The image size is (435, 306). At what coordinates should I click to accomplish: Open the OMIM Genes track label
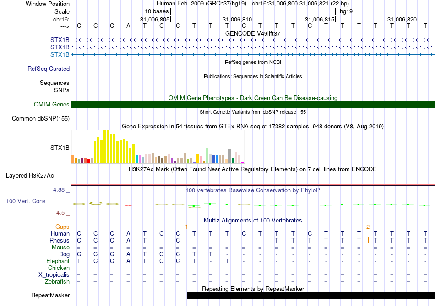point(52,105)
